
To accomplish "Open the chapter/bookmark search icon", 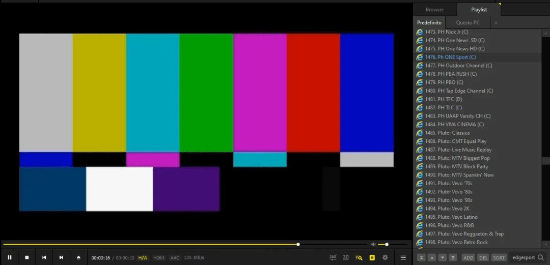I will pos(359,257).
